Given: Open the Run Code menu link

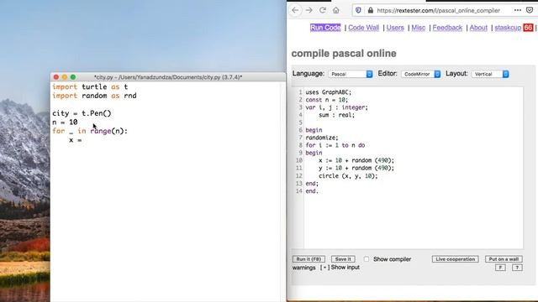Looking at the screenshot, I should 325,28.
